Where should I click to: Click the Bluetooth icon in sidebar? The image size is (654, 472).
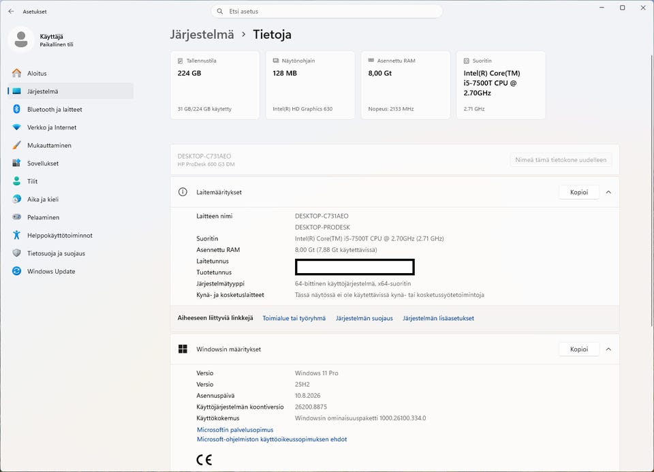click(16, 109)
